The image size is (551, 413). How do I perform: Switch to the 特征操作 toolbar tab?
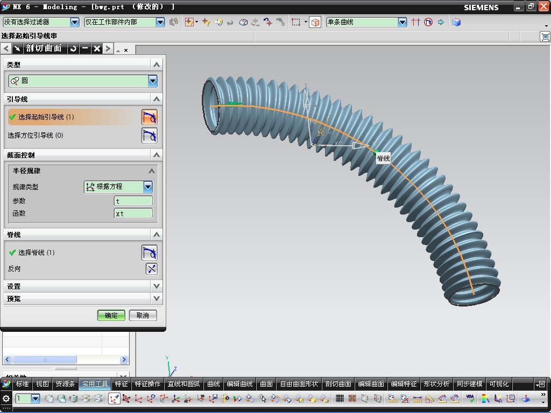[147, 384]
